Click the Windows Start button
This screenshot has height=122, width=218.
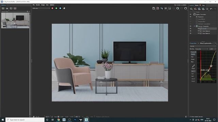pyautogui.click(x=3, y=120)
